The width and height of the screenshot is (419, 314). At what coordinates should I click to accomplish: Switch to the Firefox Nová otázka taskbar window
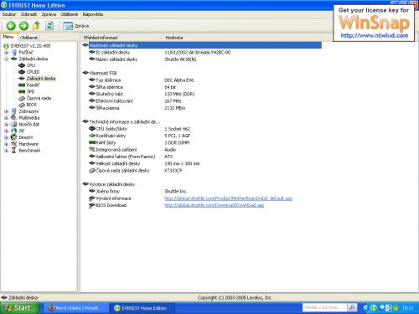coord(75,308)
